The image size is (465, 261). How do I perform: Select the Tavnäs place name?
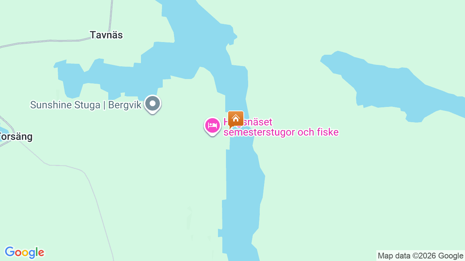106,35
